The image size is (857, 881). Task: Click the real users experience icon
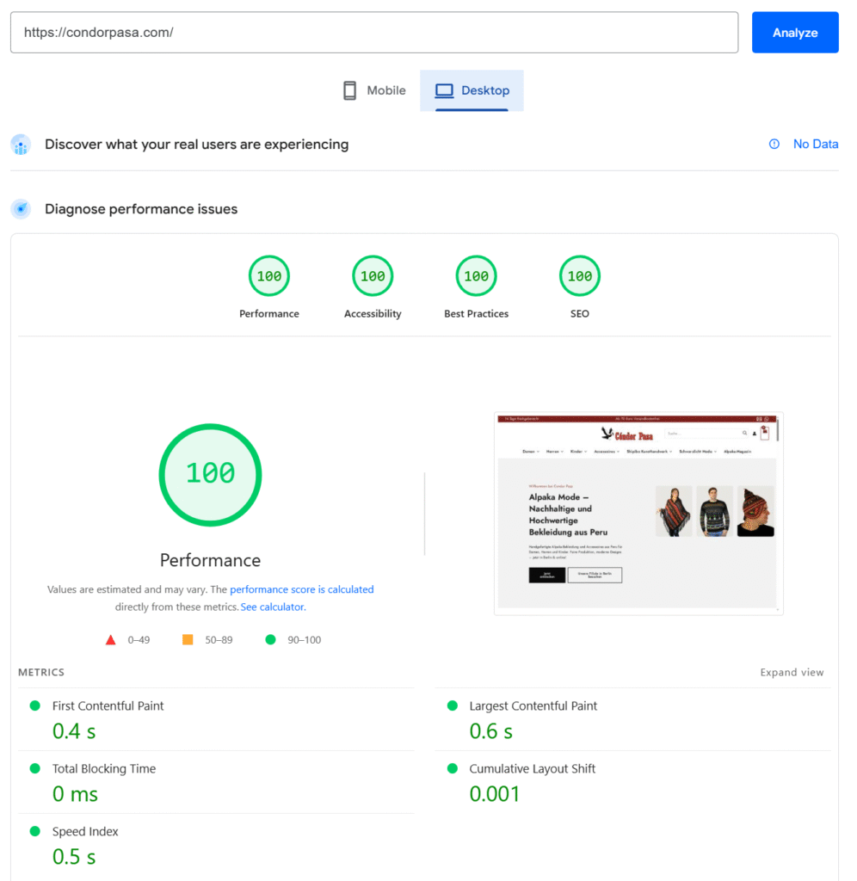pyautogui.click(x=21, y=145)
